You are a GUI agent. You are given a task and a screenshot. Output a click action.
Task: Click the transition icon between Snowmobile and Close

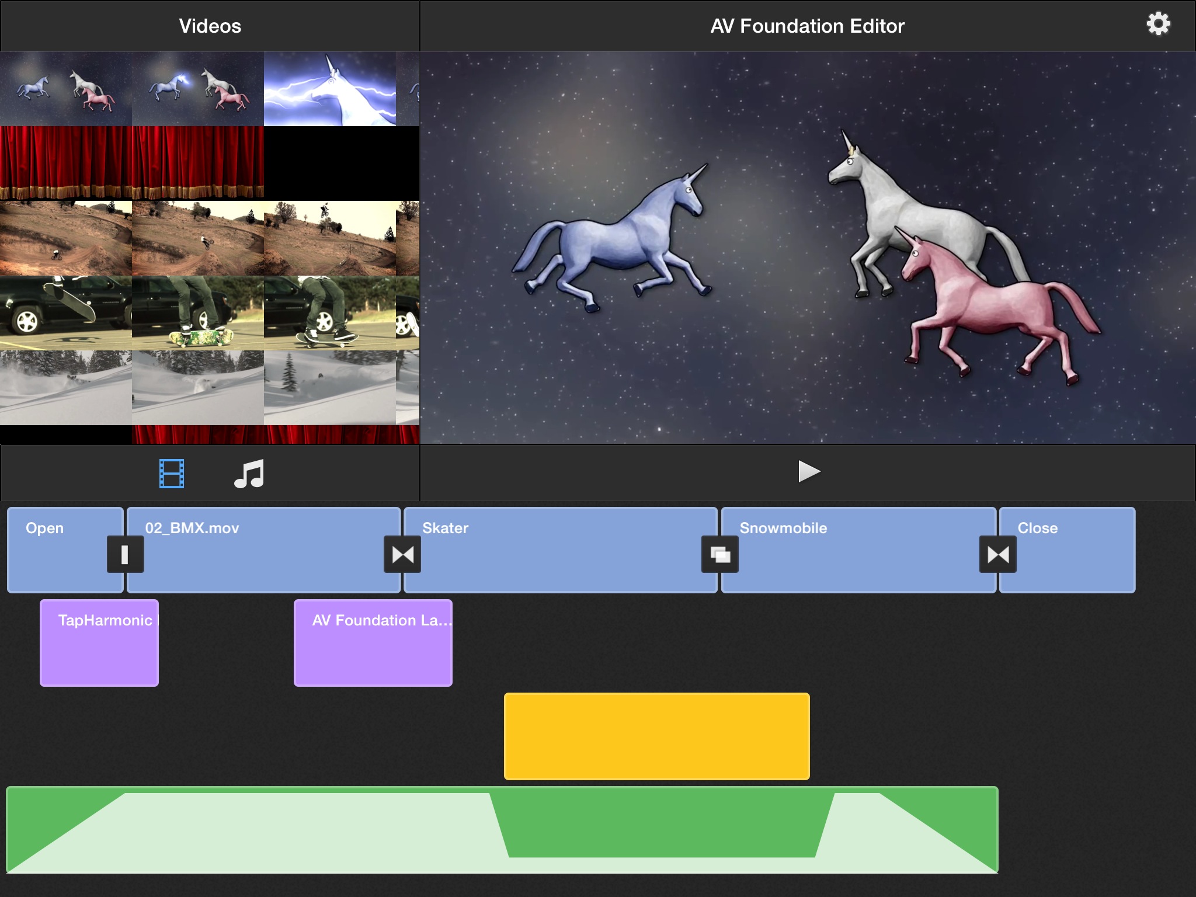click(997, 554)
